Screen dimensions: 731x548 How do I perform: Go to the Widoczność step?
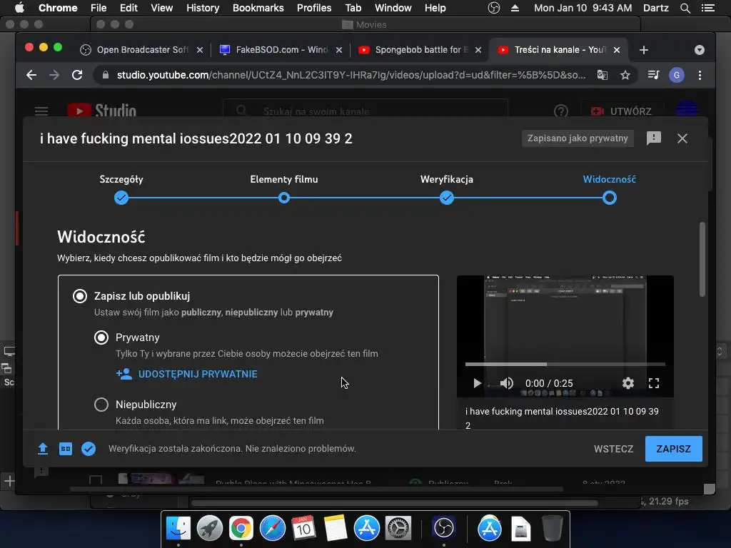[610, 198]
